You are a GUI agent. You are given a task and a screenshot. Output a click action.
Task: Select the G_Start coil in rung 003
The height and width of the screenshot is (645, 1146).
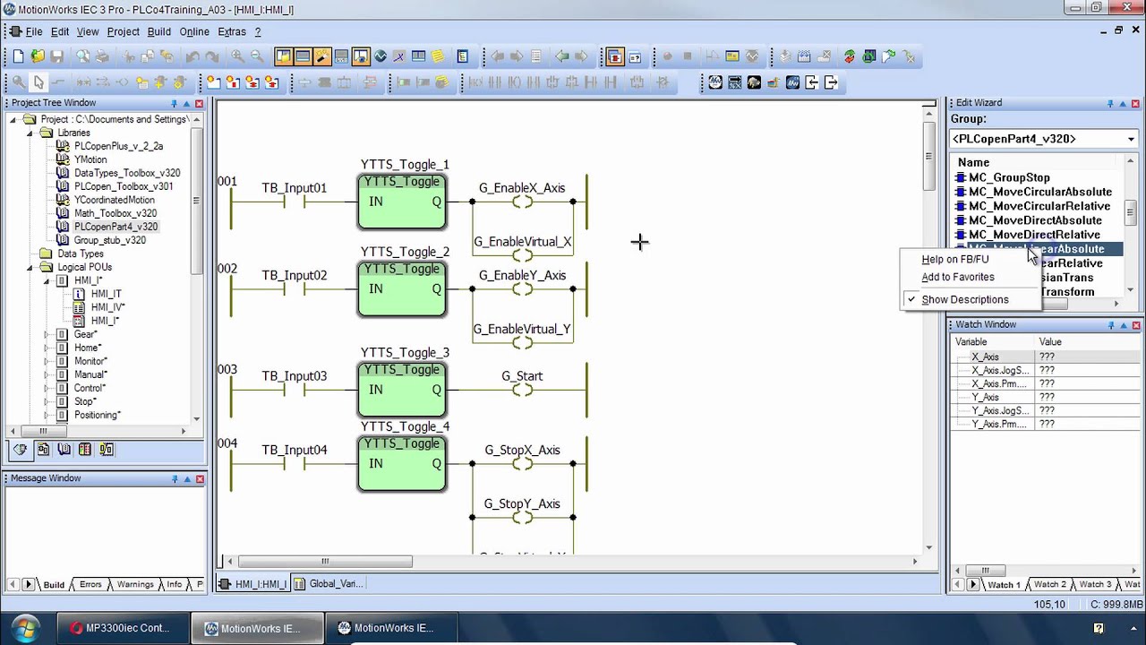522,390
